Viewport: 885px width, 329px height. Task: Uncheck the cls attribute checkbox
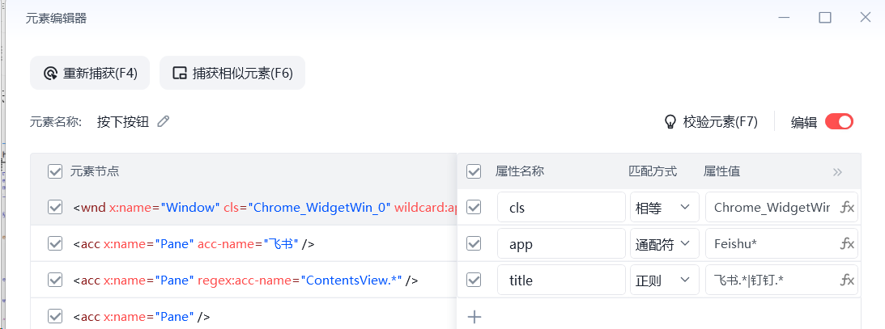pyautogui.click(x=474, y=208)
